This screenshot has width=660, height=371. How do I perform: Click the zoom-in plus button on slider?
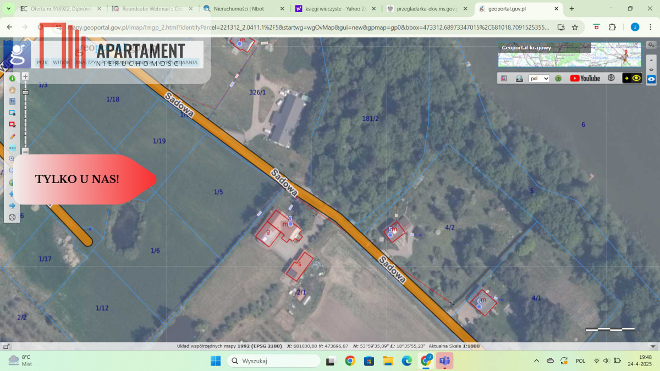(25, 76)
